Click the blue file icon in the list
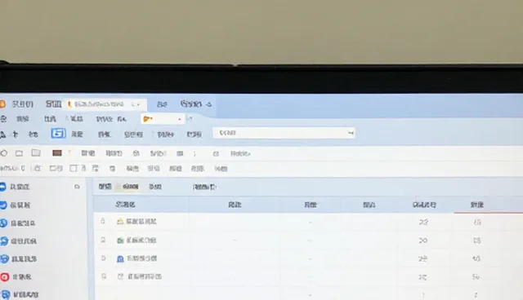Viewport: 523px width, 300px height. [120, 258]
